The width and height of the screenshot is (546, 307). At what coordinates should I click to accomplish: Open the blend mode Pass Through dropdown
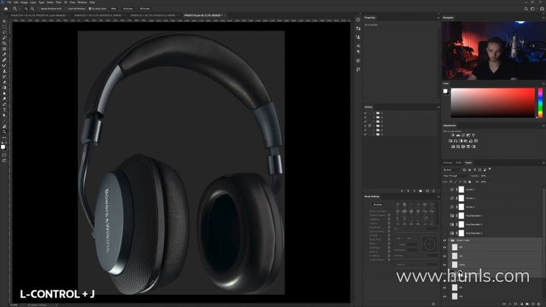pos(456,176)
